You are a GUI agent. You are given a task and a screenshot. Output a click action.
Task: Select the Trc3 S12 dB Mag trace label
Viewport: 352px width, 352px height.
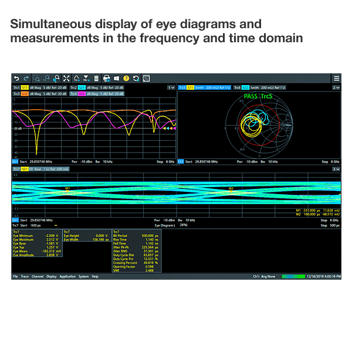click(40, 94)
